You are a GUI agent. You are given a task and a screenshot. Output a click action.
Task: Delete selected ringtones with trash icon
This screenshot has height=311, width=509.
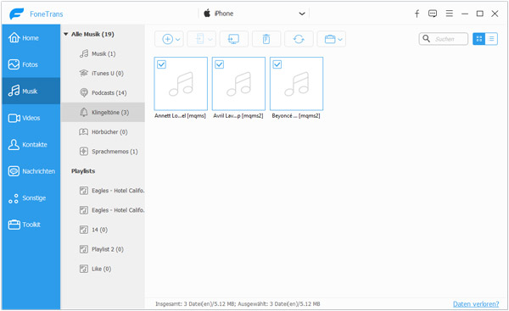[x=266, y=39]
